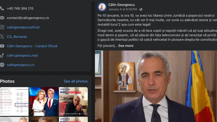Open the CG_Romania link
The image size is (217, 122).
[17, 37]
